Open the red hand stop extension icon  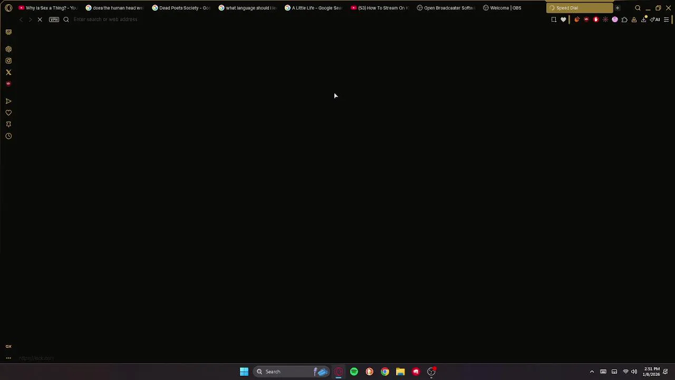point(596,20)
